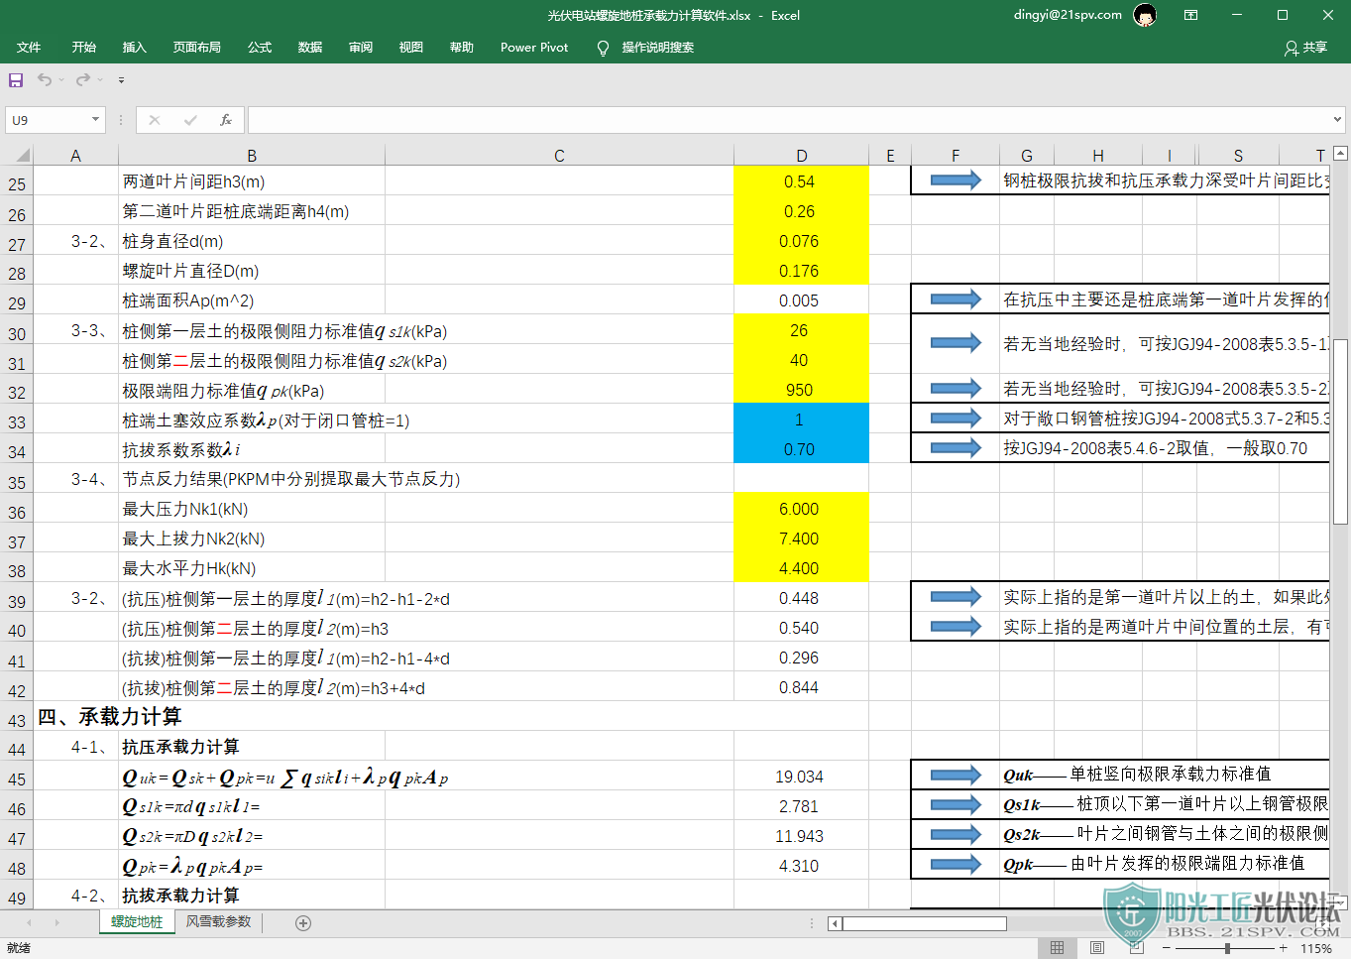Click the zoom slider handle
1351x959 pixels.
[x=1227, y=948]
